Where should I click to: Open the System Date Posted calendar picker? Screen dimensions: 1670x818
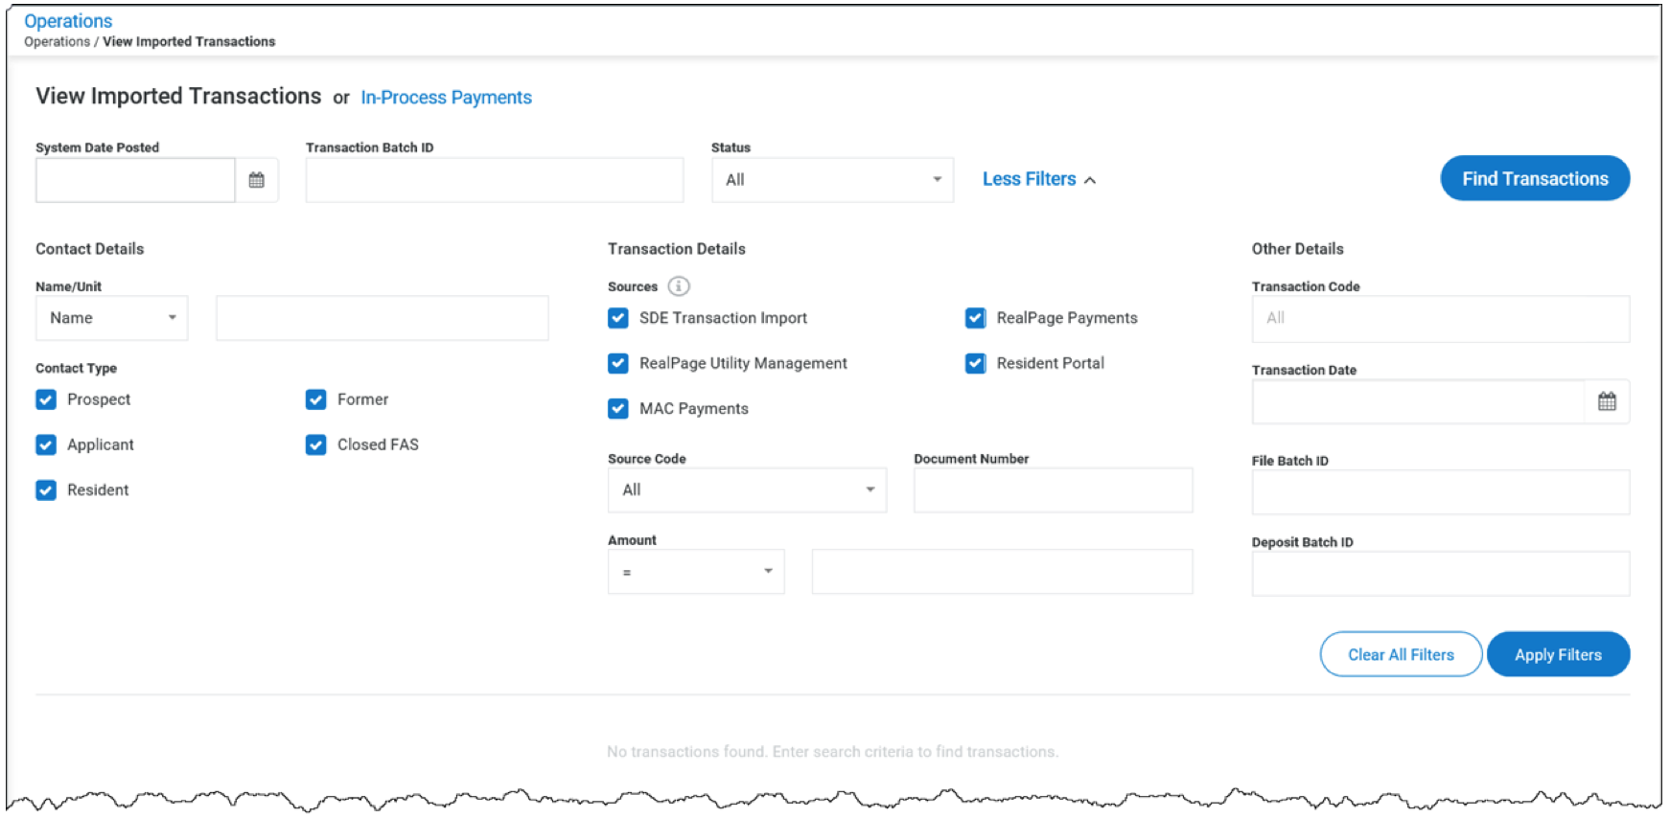click(256, 180)
